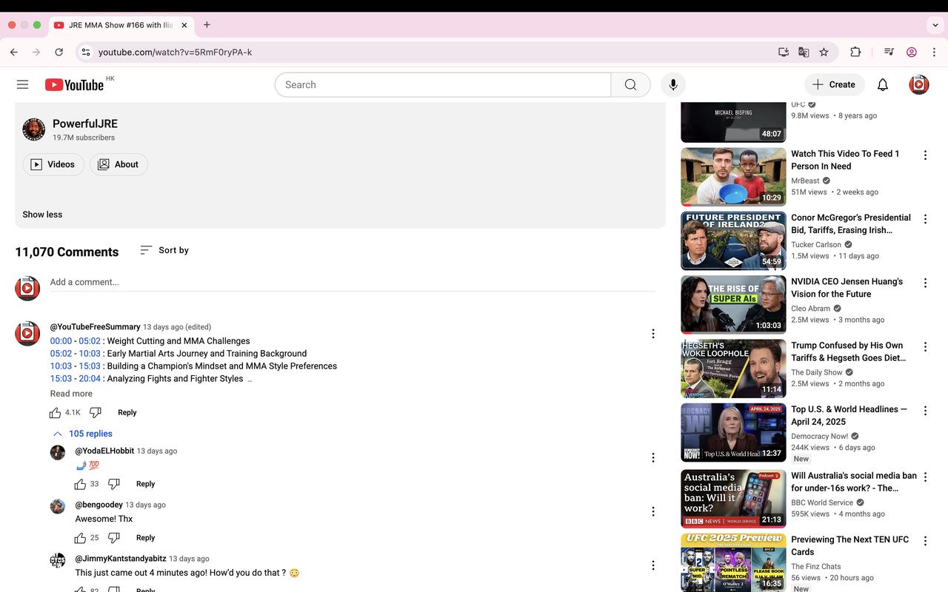Open options menu for @bengoodey reply

click(652, 511)
